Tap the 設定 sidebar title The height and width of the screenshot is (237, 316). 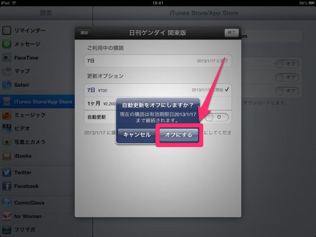[x=46, y=13]
